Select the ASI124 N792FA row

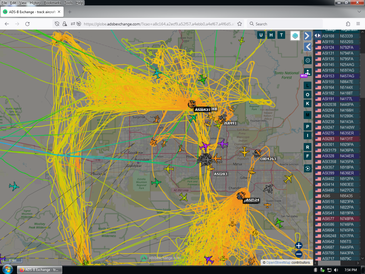337,47
